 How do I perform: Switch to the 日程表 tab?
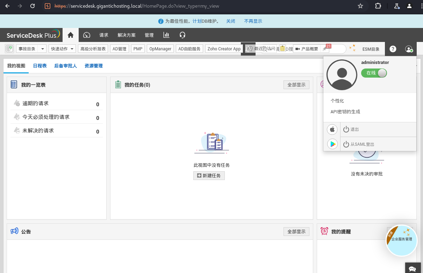(x=40, y=66)
